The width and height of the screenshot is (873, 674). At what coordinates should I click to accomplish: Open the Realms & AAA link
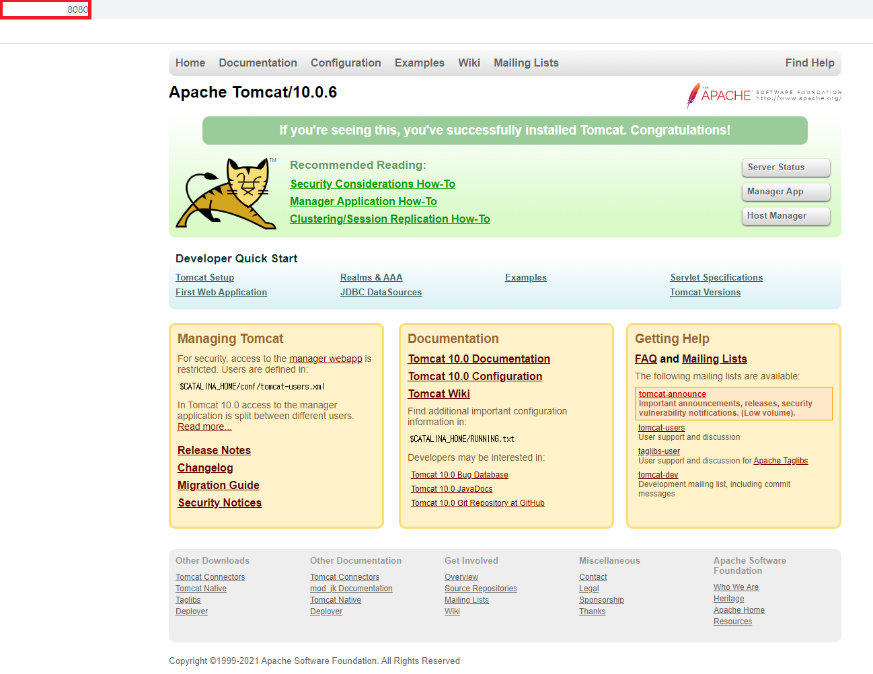pyautogui.click(x=371, y=277)
